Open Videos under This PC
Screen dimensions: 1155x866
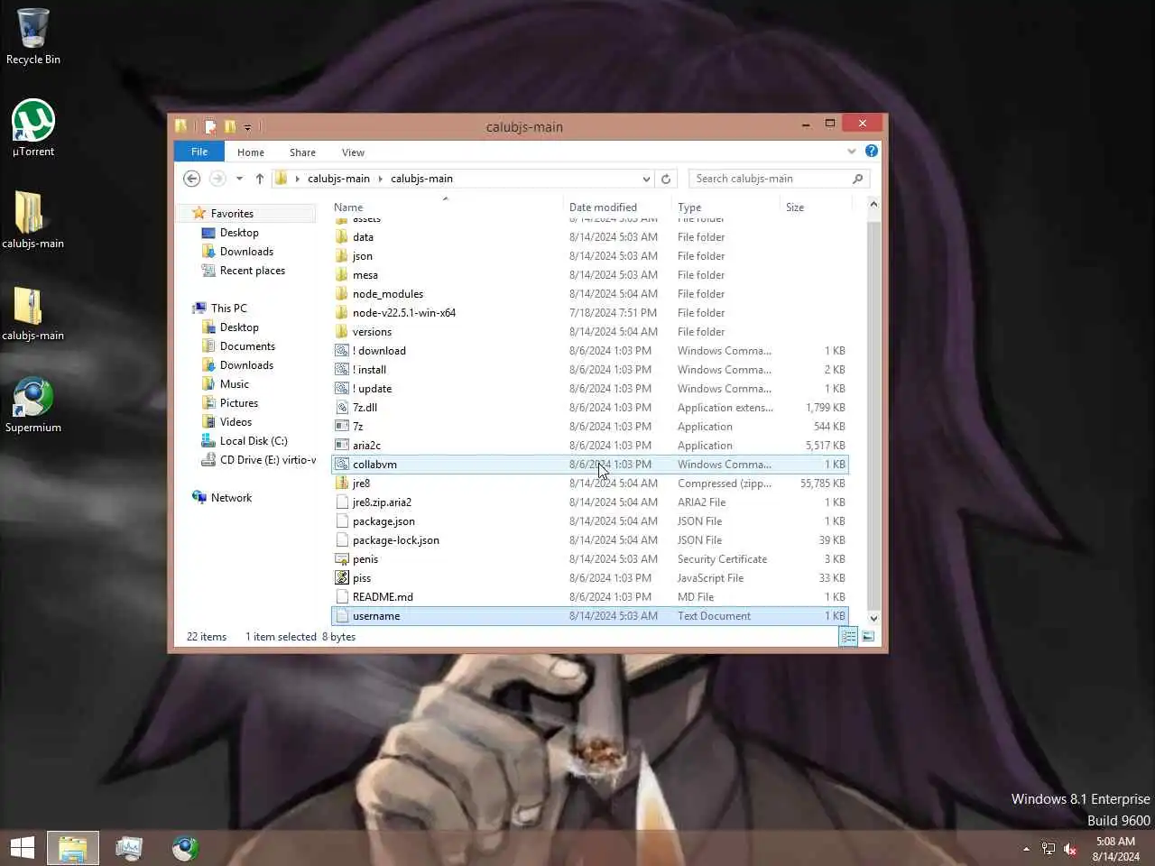point(236,422)
